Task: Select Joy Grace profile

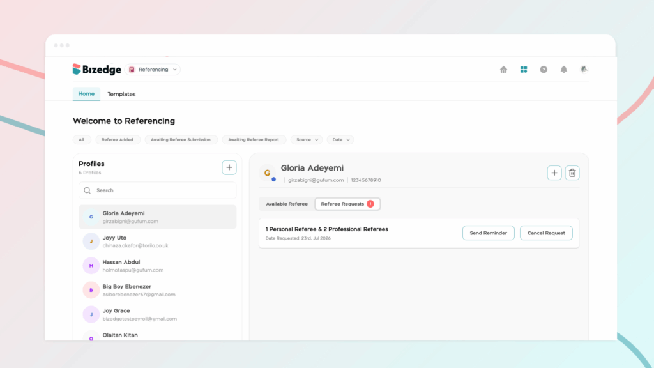Action: pyautogui.click(x=157, y=314)
